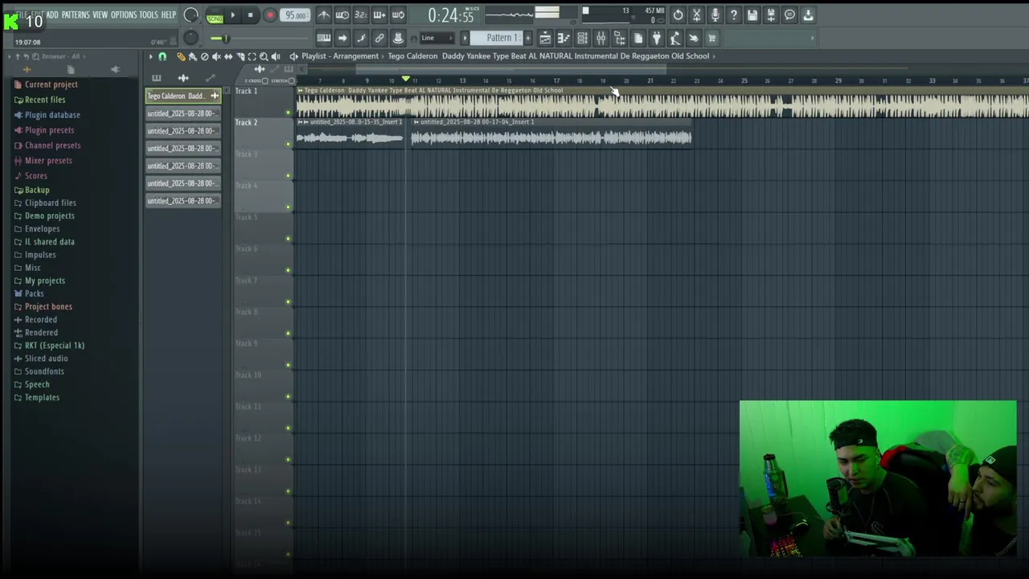
Task: Open the speech bubble info icon
Action: (789, 14)
